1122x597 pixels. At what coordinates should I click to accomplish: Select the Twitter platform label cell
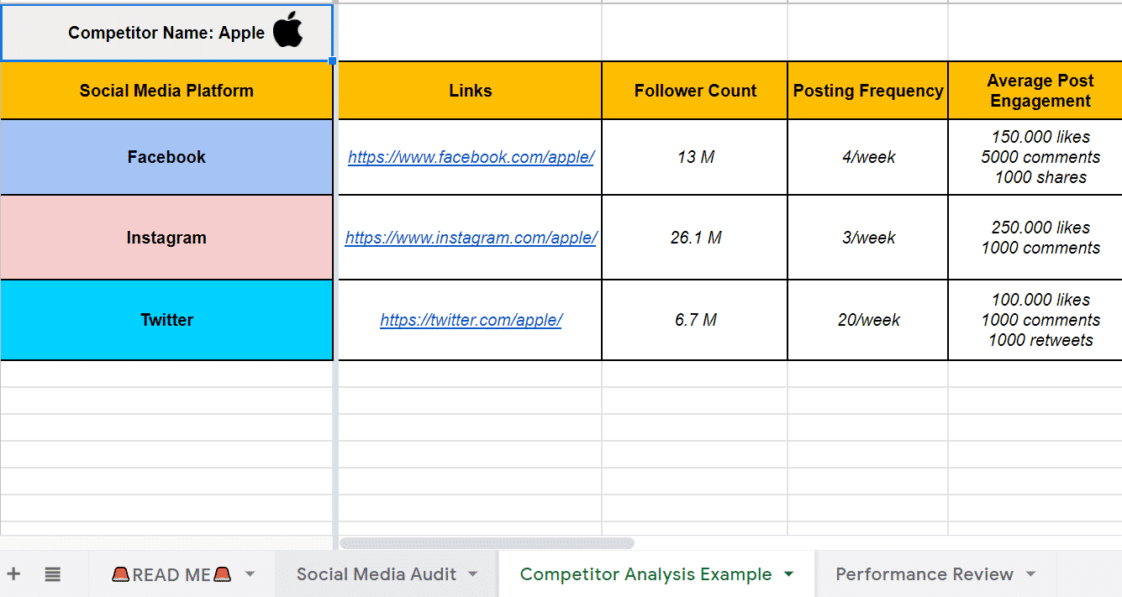(167, 319)
